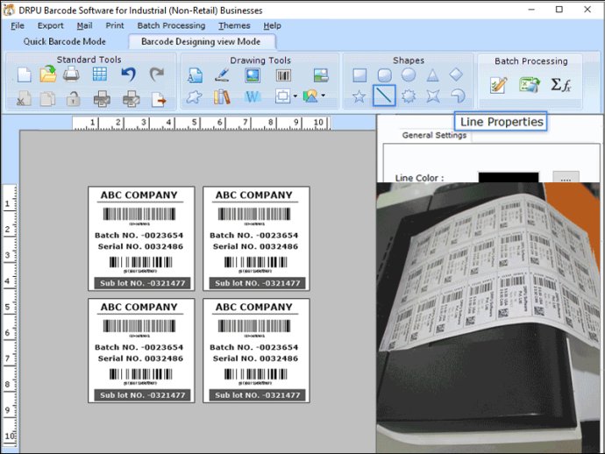Open an existing file with the folder icon
The image size is (605, 454).
(48, 74)
